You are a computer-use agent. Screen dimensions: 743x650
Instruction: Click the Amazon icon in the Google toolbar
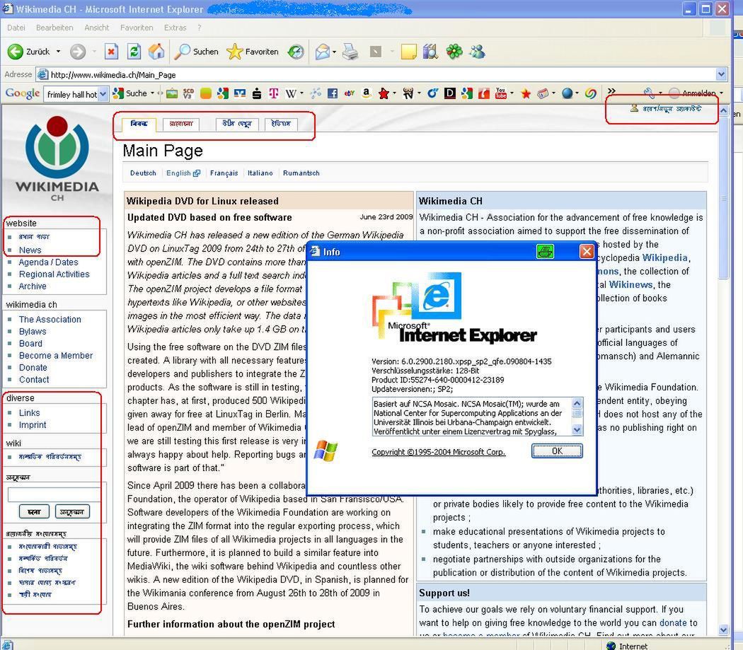click(x=366, y=93)
